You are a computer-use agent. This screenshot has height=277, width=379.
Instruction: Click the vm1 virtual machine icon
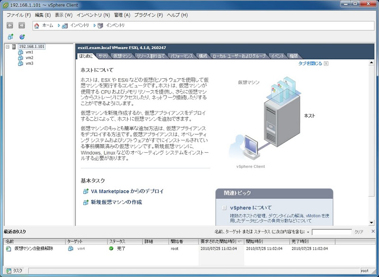click(20, 52)
